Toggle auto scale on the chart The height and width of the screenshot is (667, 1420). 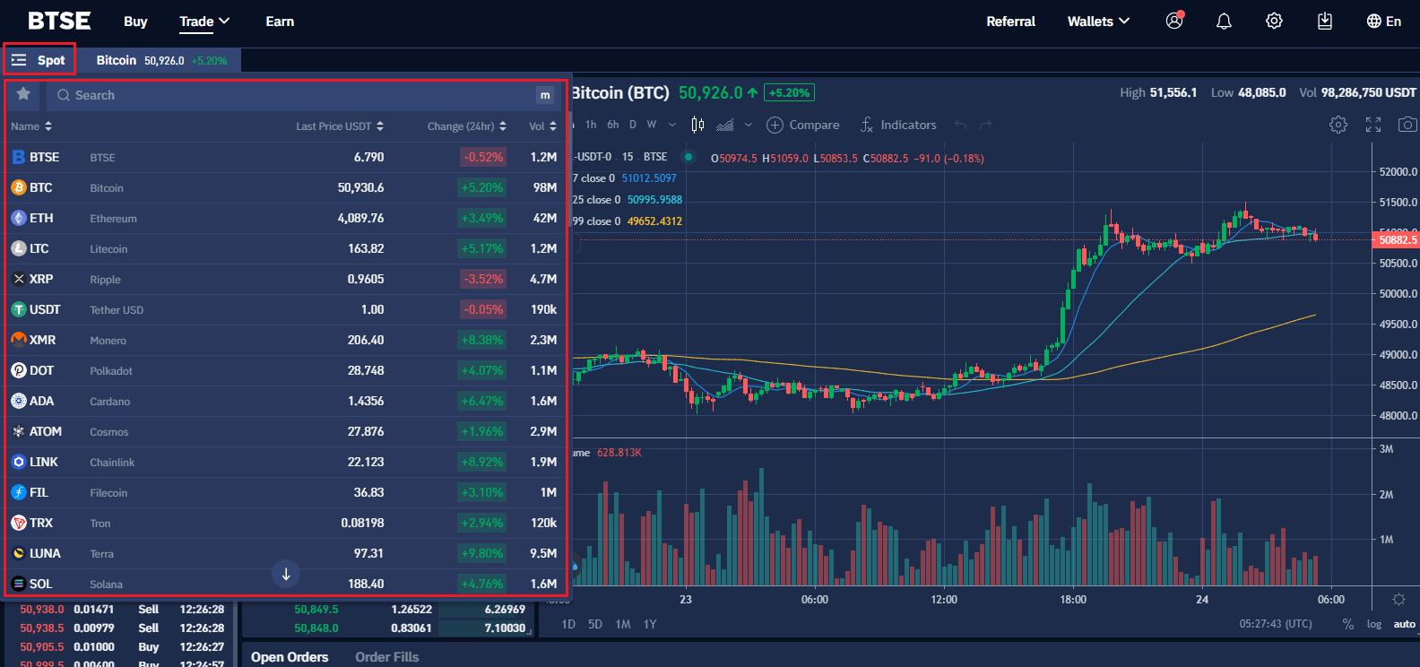pos(1404,624)
